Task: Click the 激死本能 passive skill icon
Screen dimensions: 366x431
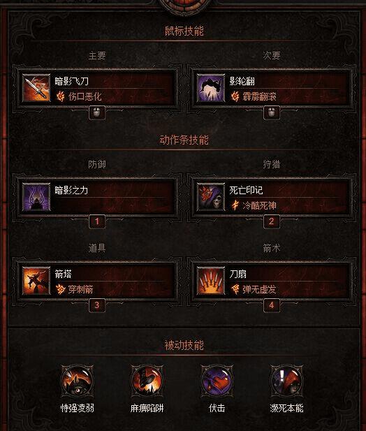Action: 286,381
